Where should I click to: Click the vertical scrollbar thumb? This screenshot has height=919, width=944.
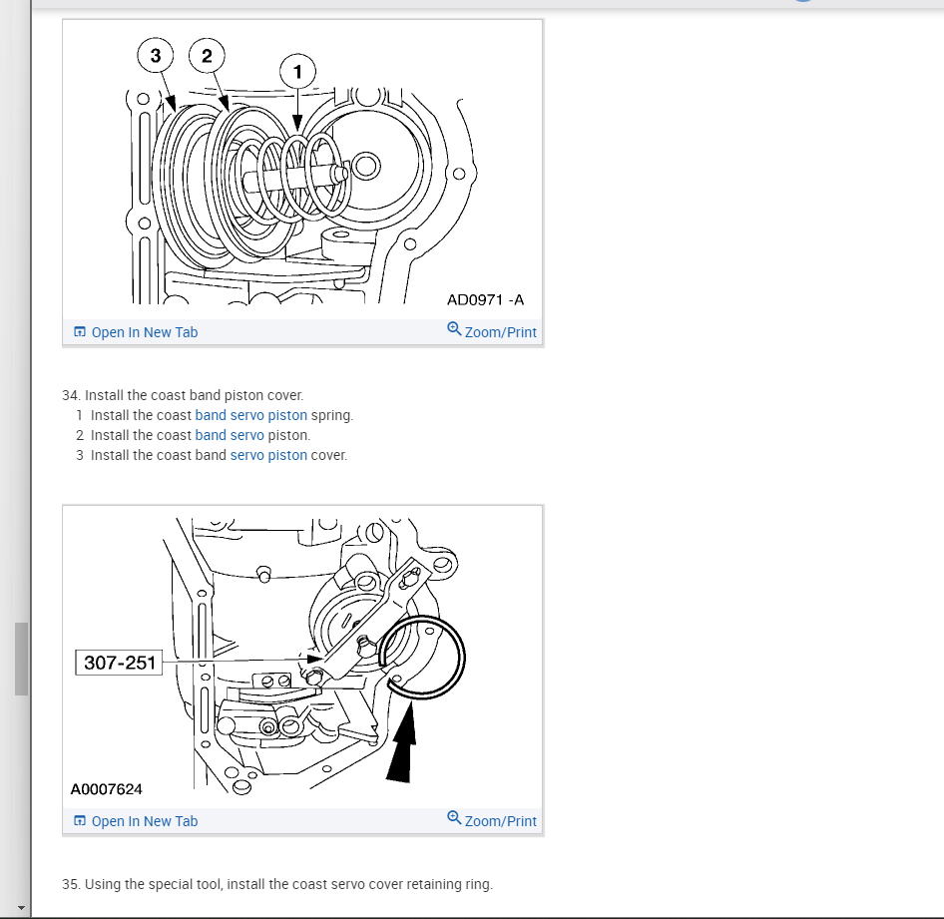click(22, 659)
